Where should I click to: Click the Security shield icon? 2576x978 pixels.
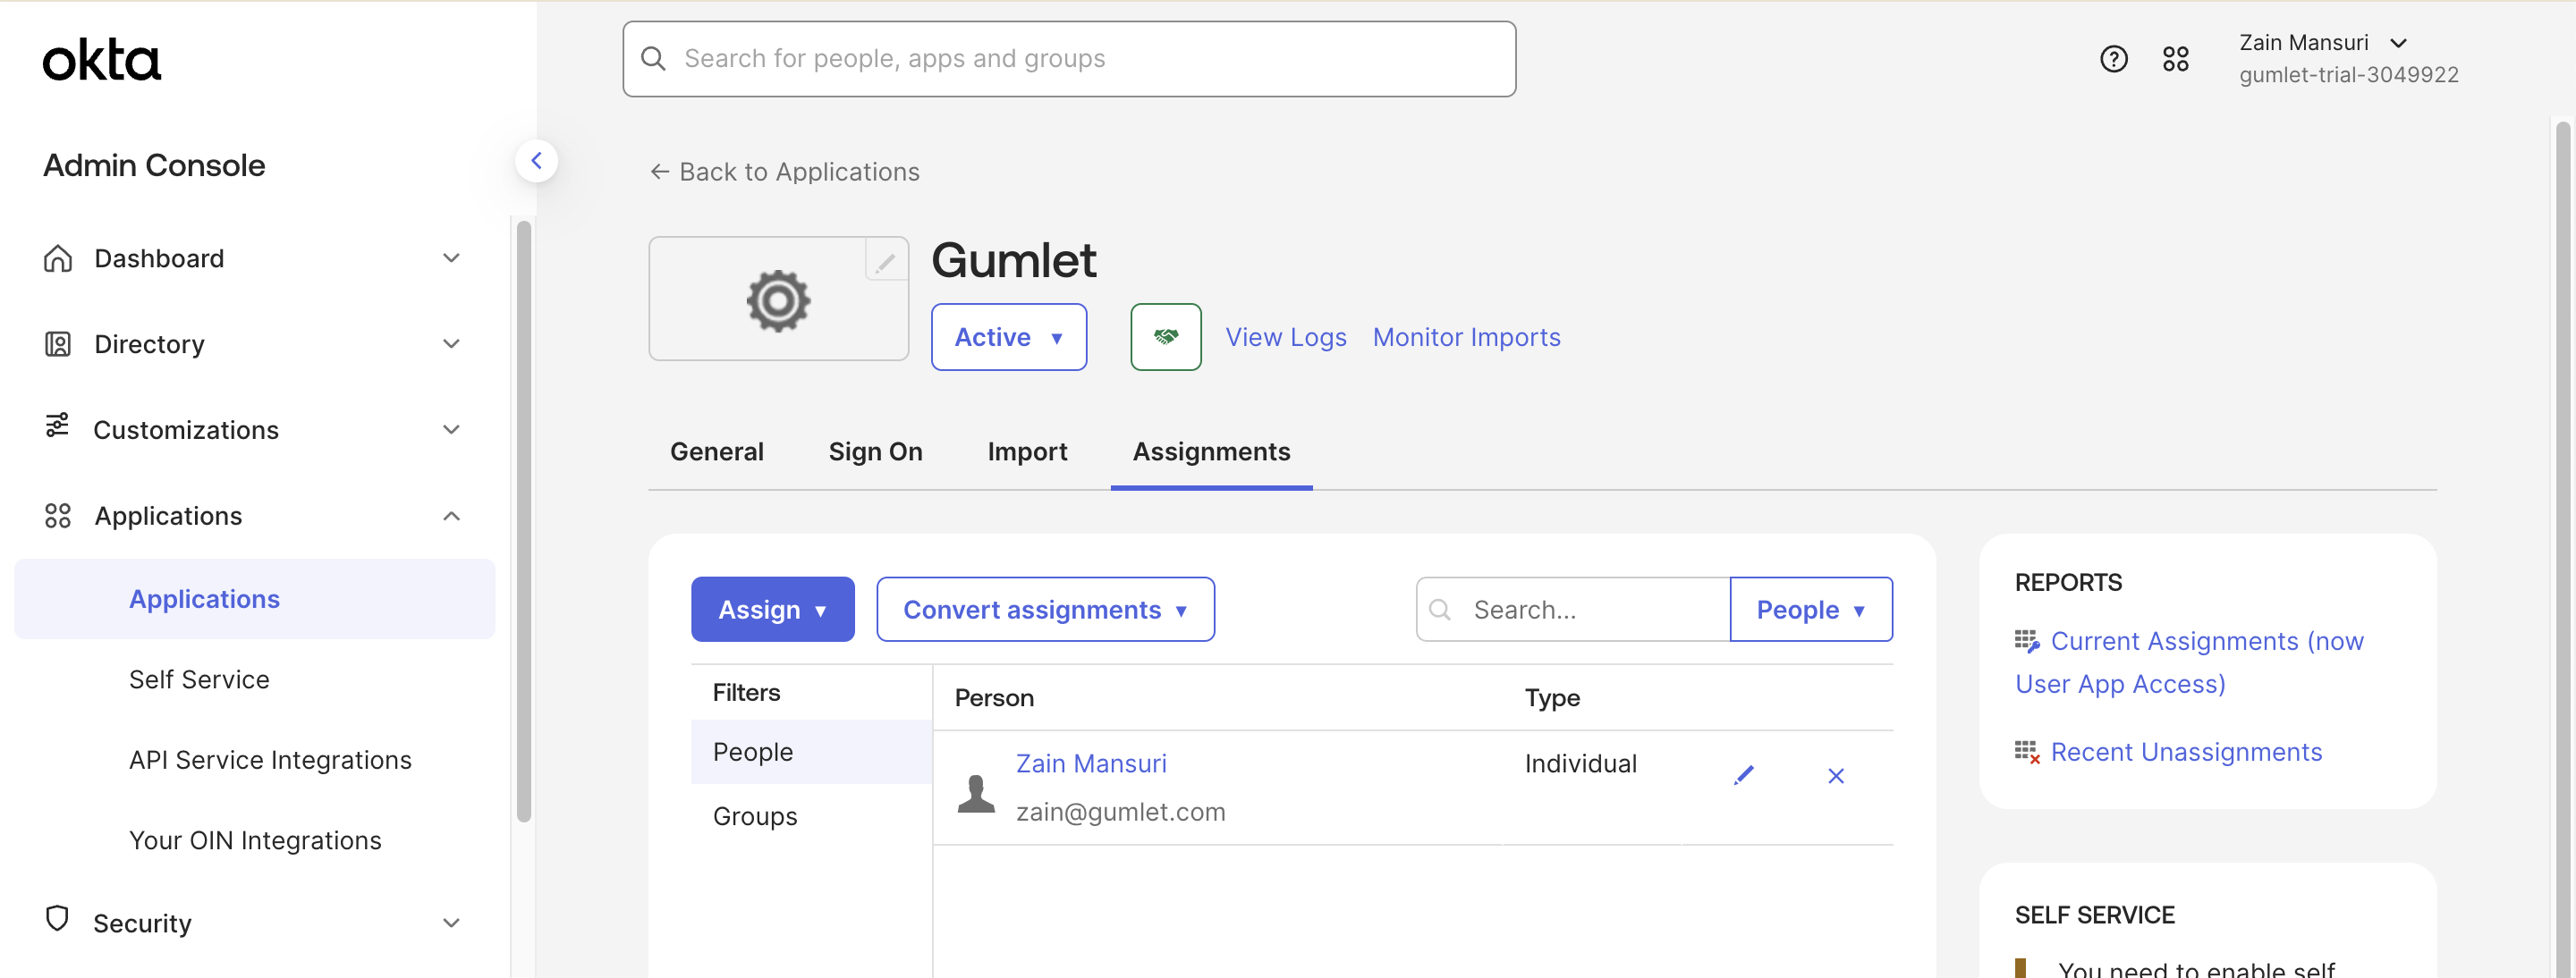pyautogui.click(x=58, y=918)
